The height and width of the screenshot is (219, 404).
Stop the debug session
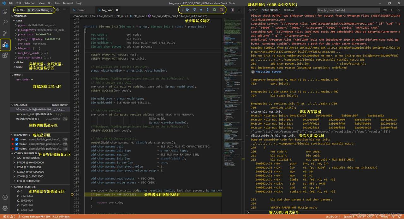[x=221, y=10]
